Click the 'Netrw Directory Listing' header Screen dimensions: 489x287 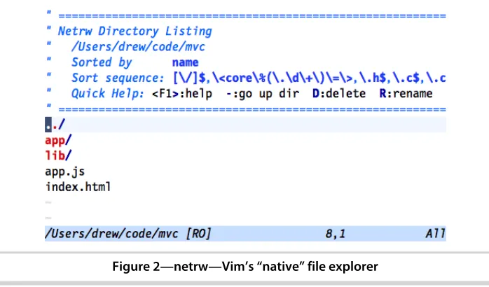pyautogui.click(x=135, y=31)
